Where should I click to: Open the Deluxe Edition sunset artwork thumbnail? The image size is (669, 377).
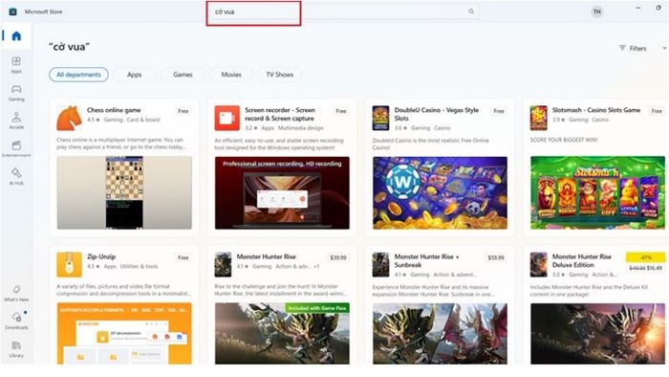click(x=597, y=333)
